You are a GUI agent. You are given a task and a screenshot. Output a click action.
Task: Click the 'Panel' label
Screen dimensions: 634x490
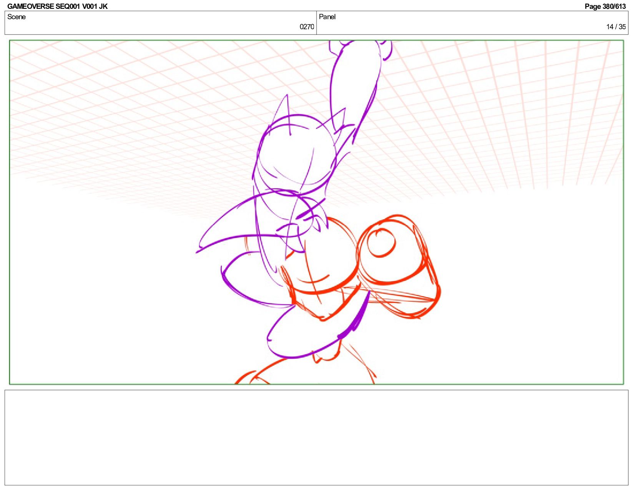pos(327,17)
